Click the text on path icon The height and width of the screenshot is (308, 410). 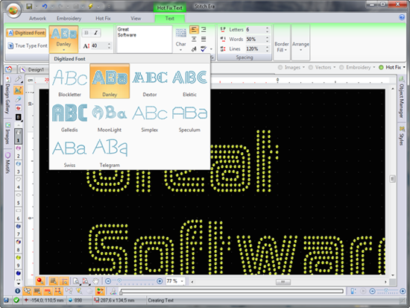tap(194, 49)
